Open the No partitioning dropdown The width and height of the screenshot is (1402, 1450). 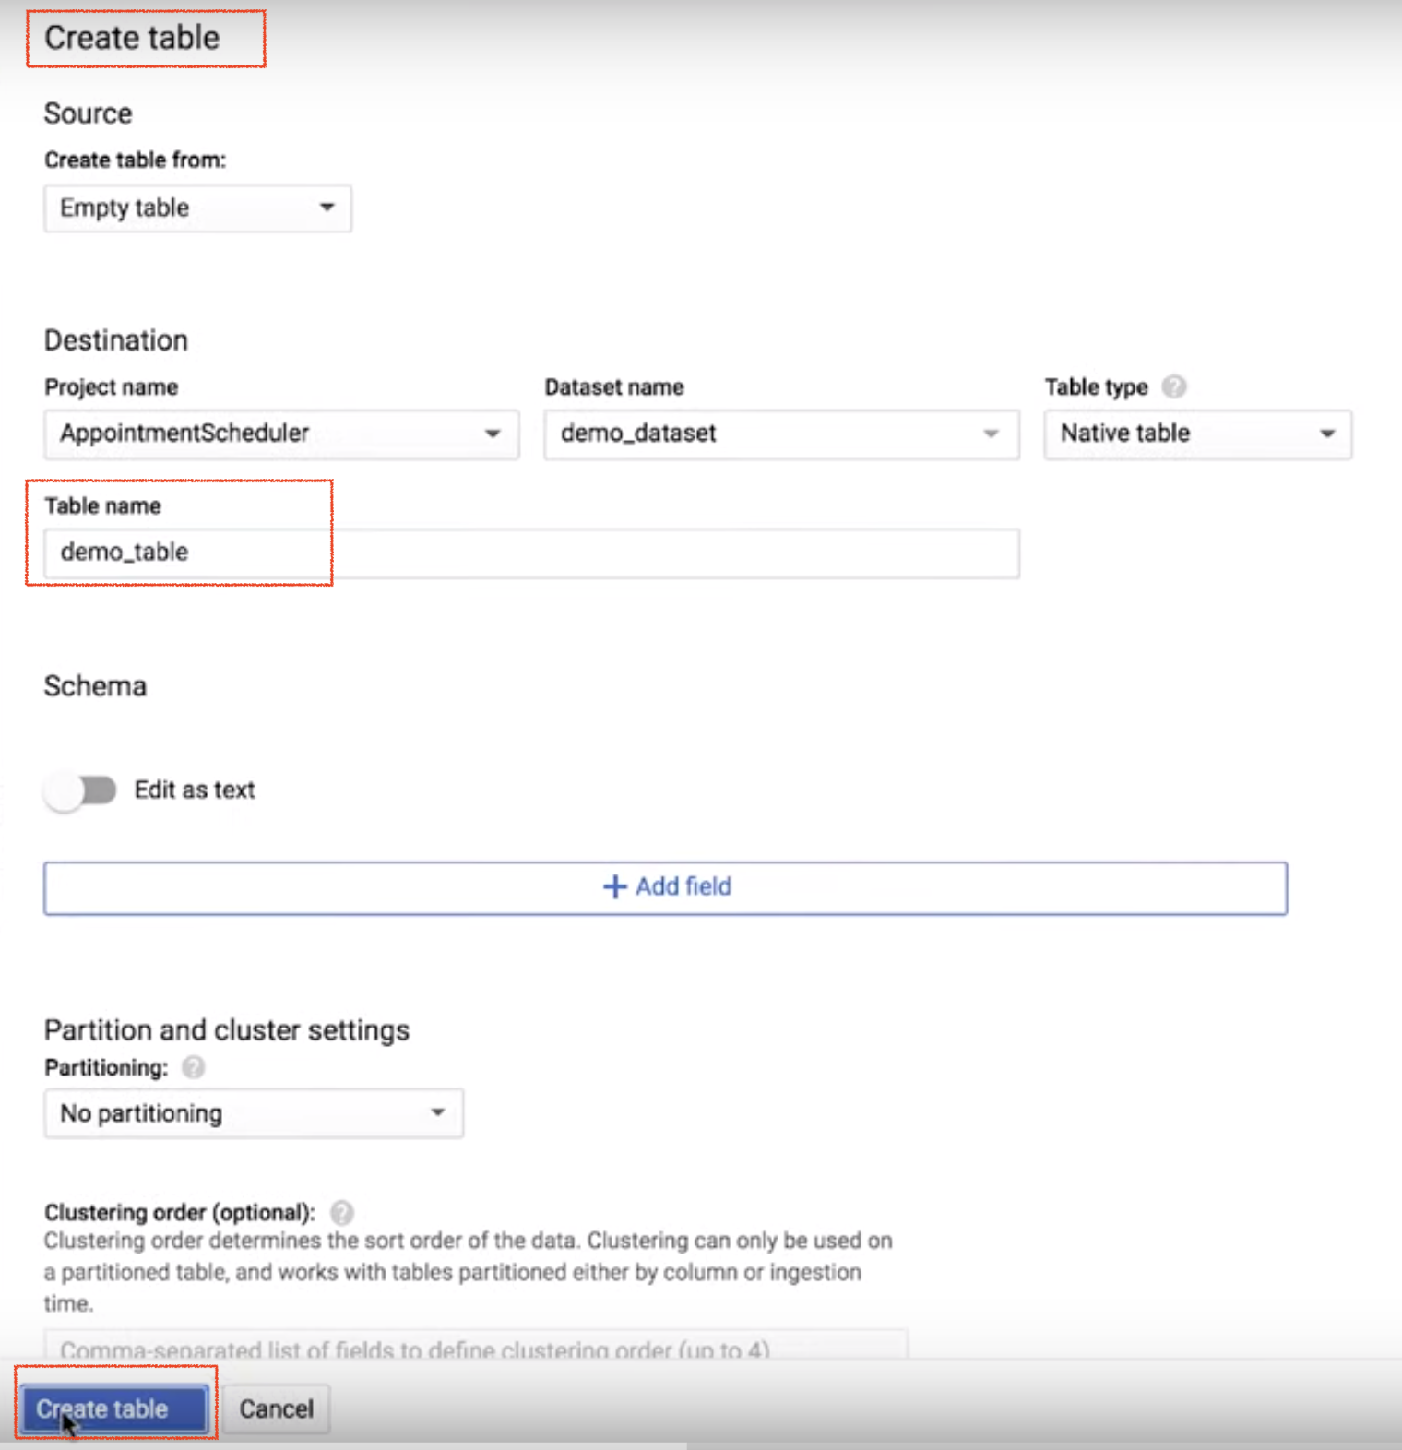coord(253,1113)
